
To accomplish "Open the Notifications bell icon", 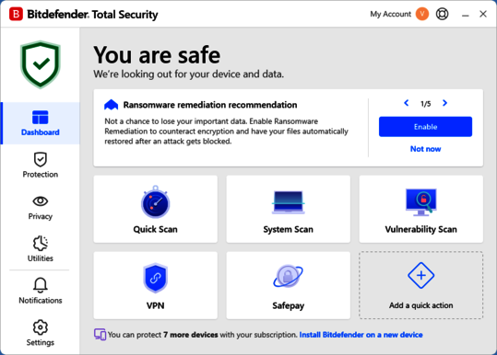I will coord(41,285).
